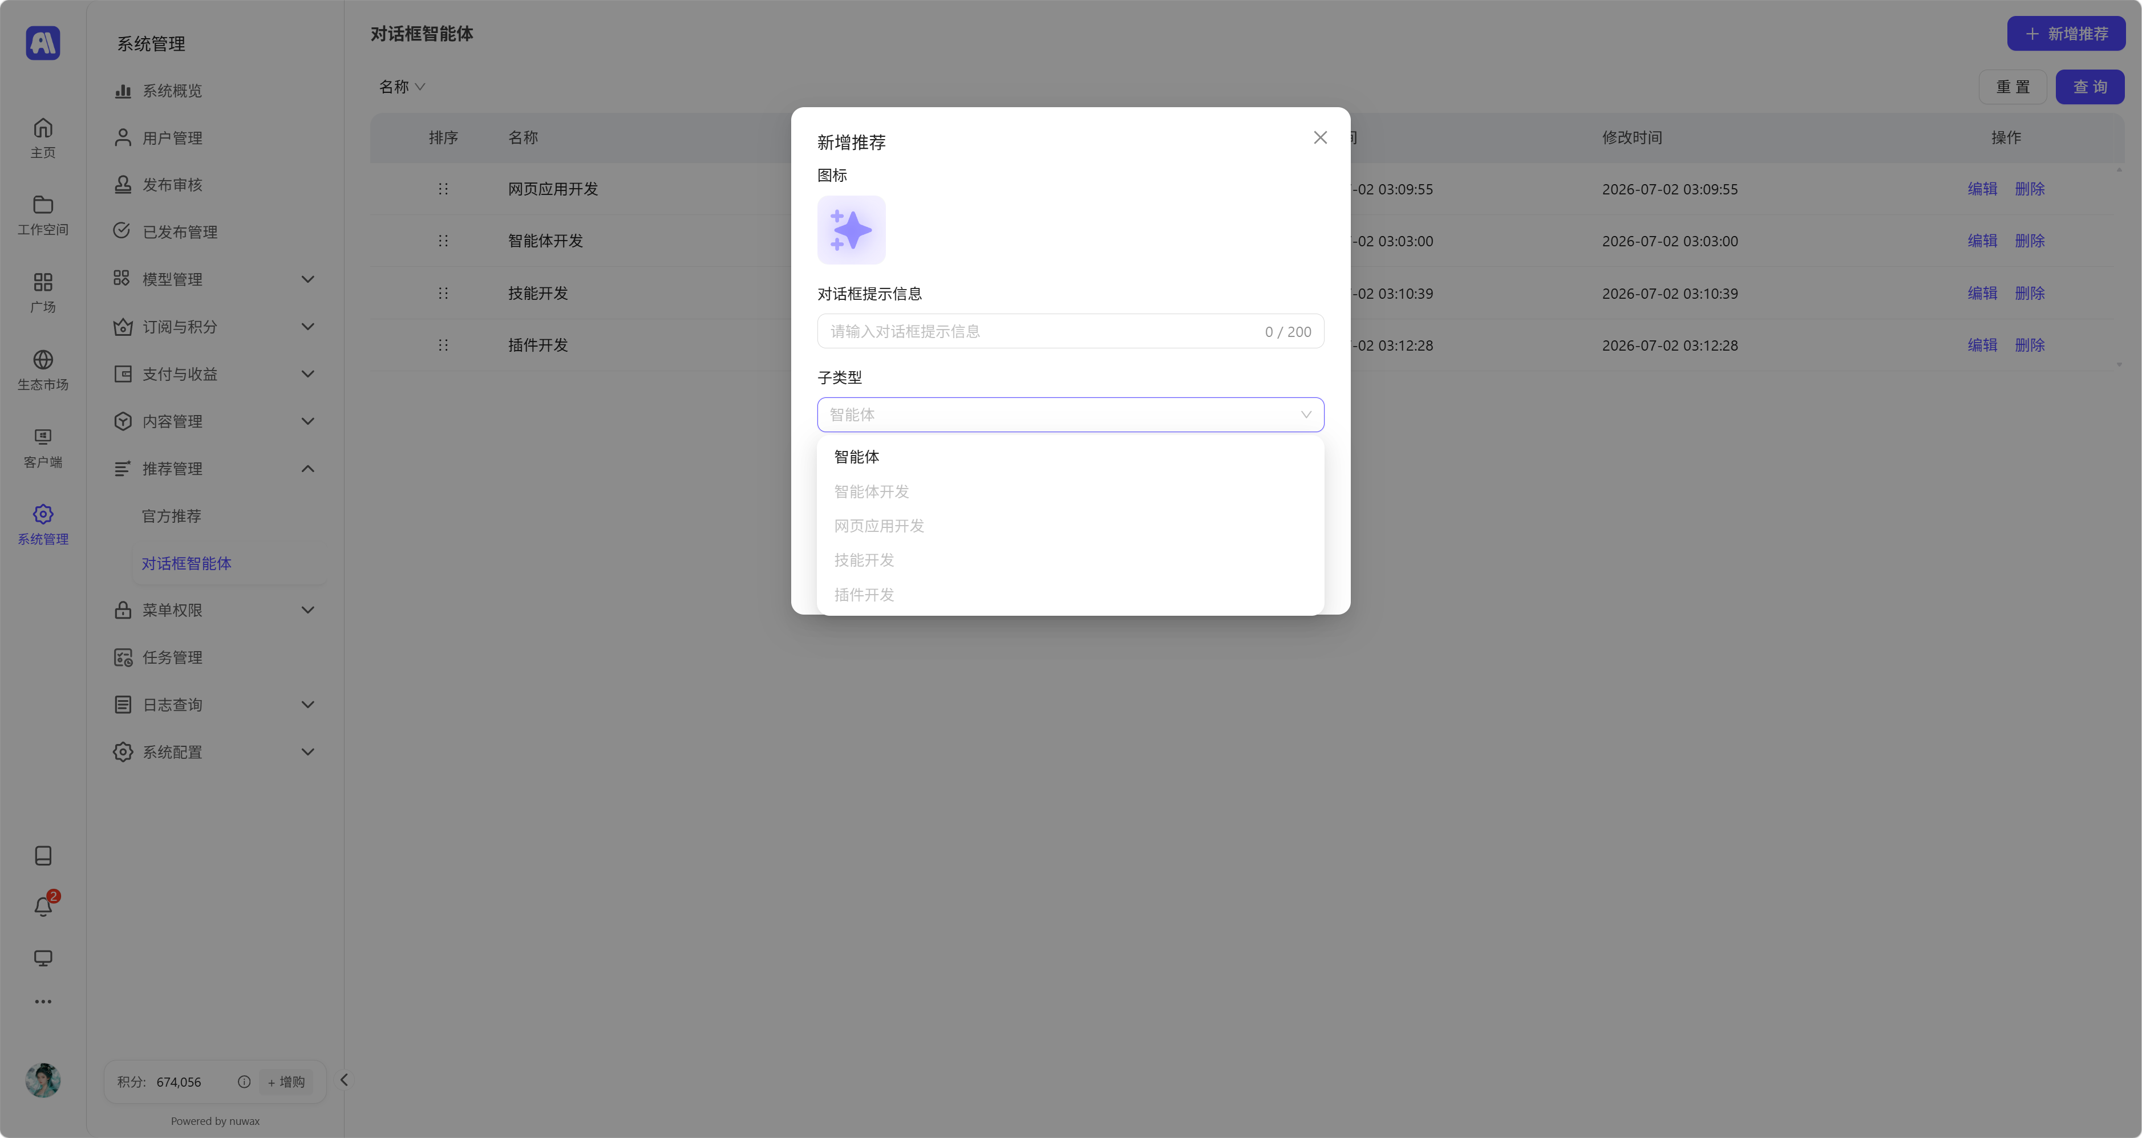The height and width of the screenshot is (1138, 2142).
Task: Click 删除 for 技能开发 row
Action: 2029,292
